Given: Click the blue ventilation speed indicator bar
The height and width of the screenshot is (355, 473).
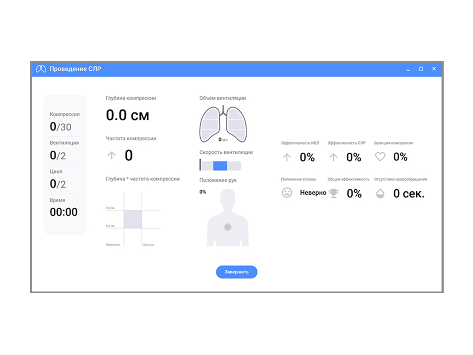Looking at the screenshot, I should (x=220, y=166).
